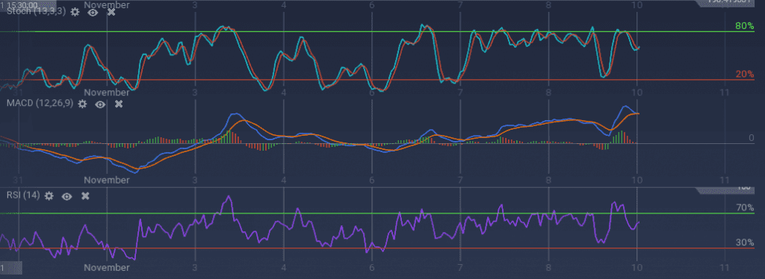Screen dimensions: 765x279
Task: Click date 11 on the RSI time axis
Action: 725,267
